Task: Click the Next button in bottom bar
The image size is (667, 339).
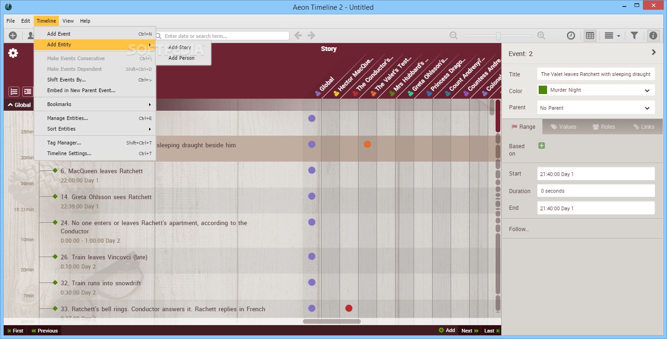Action: coord(470,331)
